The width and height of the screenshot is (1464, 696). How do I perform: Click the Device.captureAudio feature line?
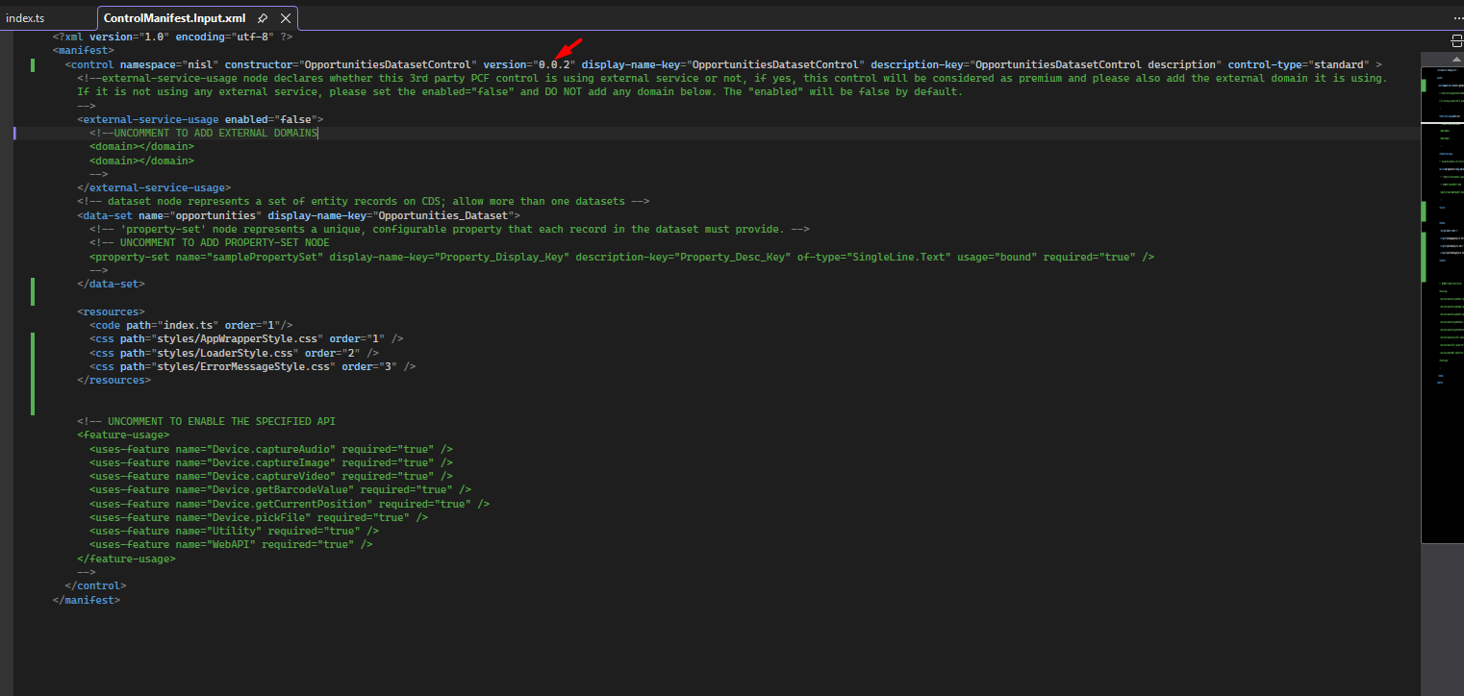click(x=269, y=449)
